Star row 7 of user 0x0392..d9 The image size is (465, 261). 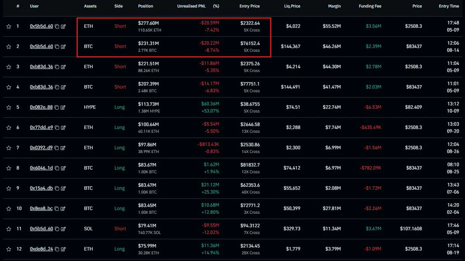pos(9,148)
